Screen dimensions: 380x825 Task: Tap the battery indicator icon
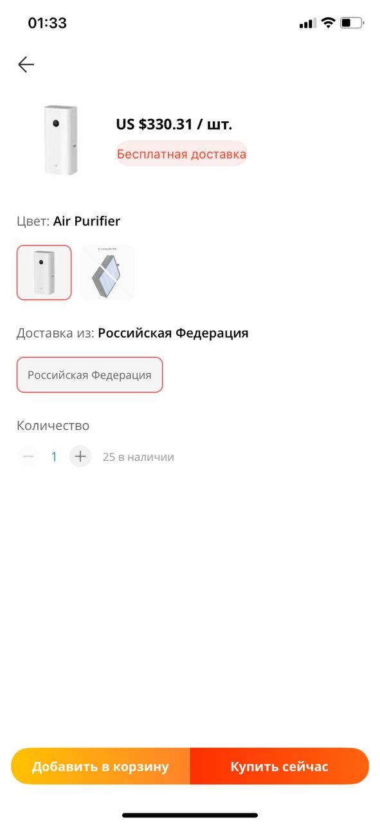352,23
